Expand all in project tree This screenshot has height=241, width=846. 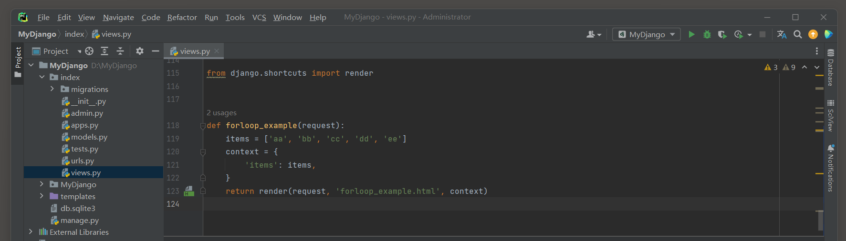104,51
